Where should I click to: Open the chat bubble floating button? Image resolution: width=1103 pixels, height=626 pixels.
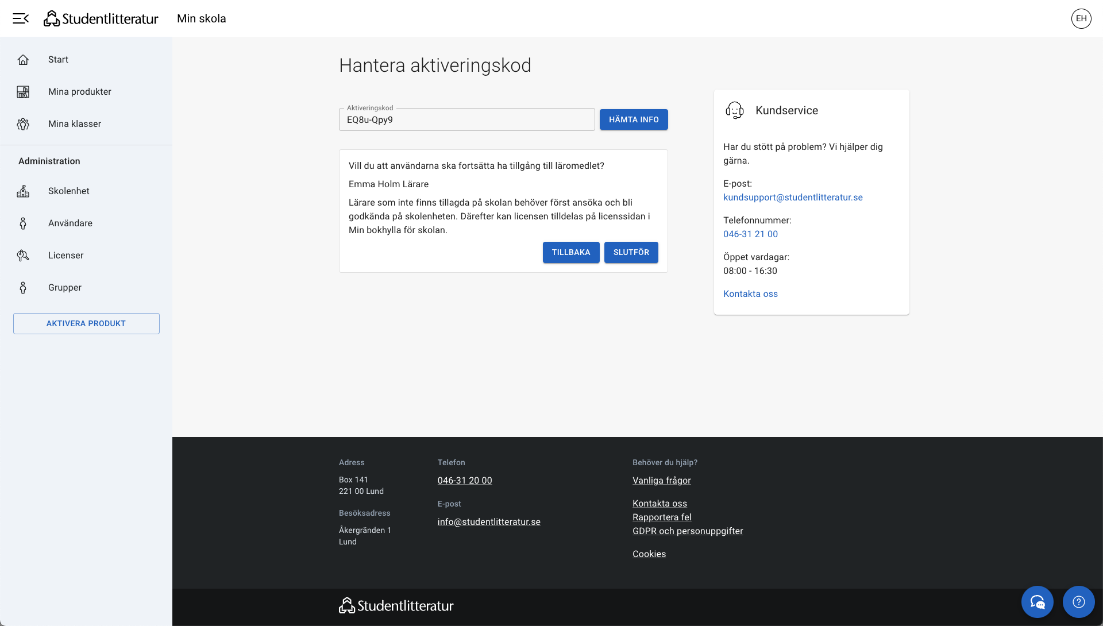click(x=1037, y=601)
